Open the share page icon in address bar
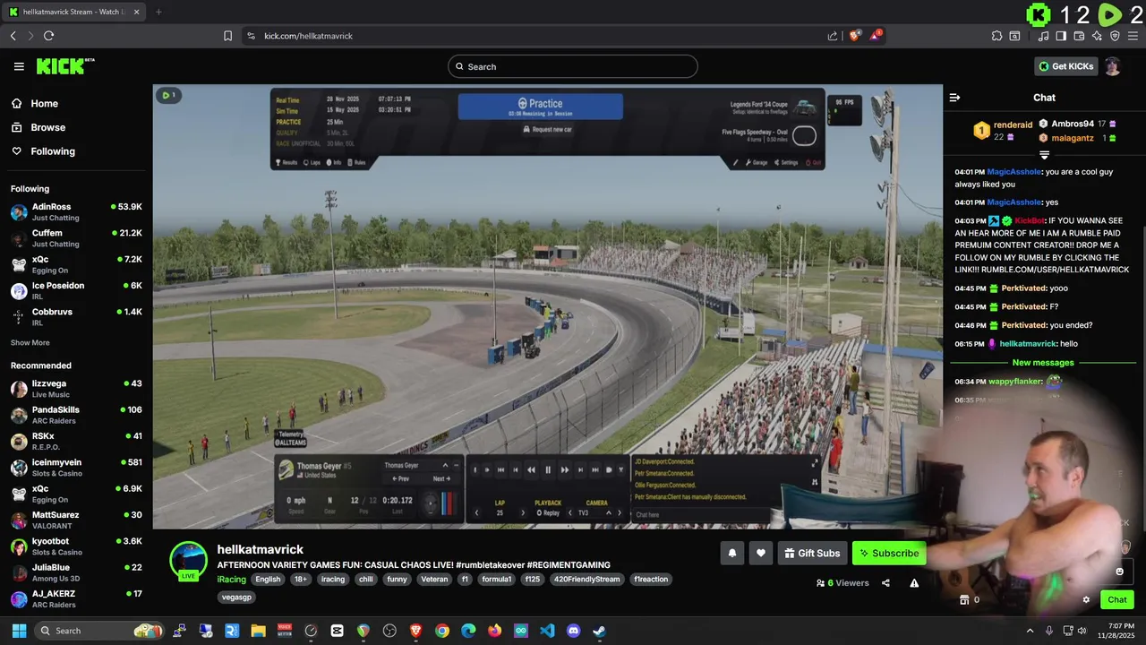 pos(833,36)
